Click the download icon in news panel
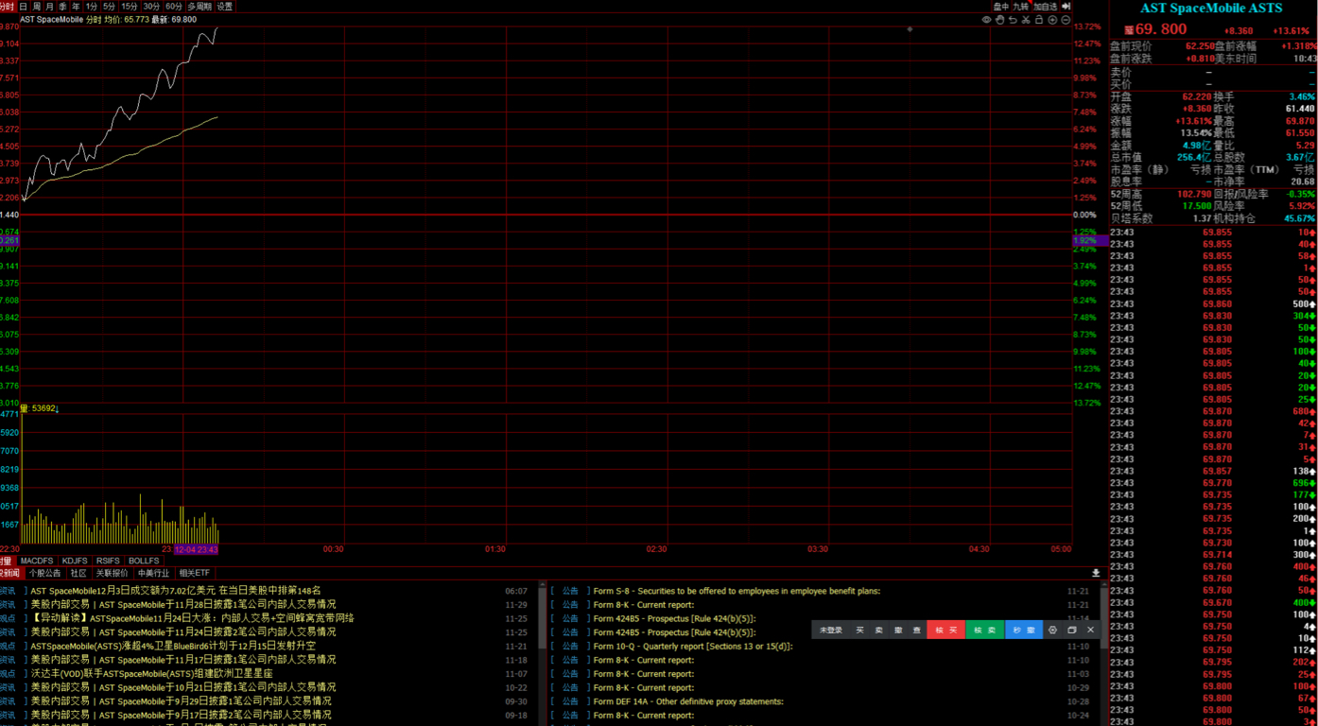 coord(1096,573)
